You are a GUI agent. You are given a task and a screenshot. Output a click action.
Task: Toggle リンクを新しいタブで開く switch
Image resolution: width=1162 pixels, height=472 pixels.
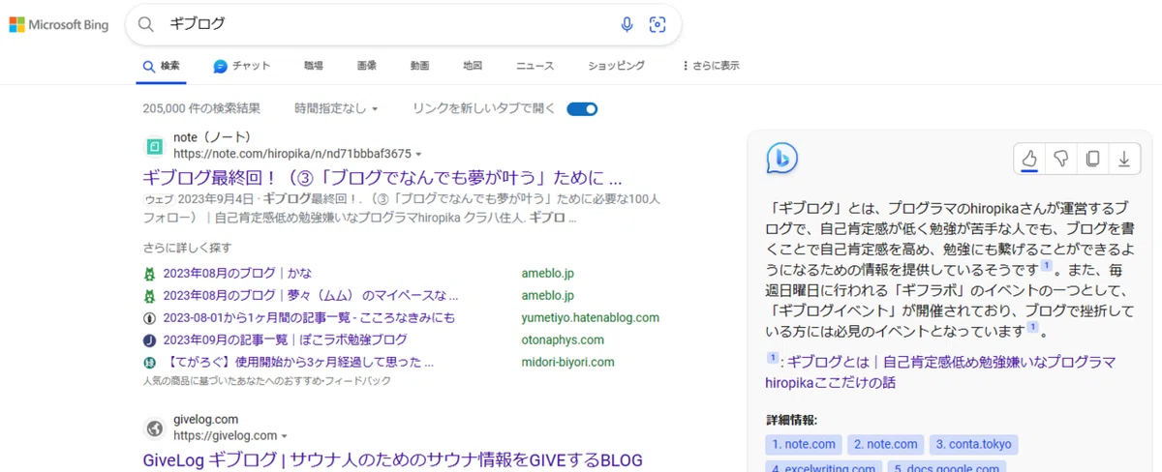coord(582,108)
